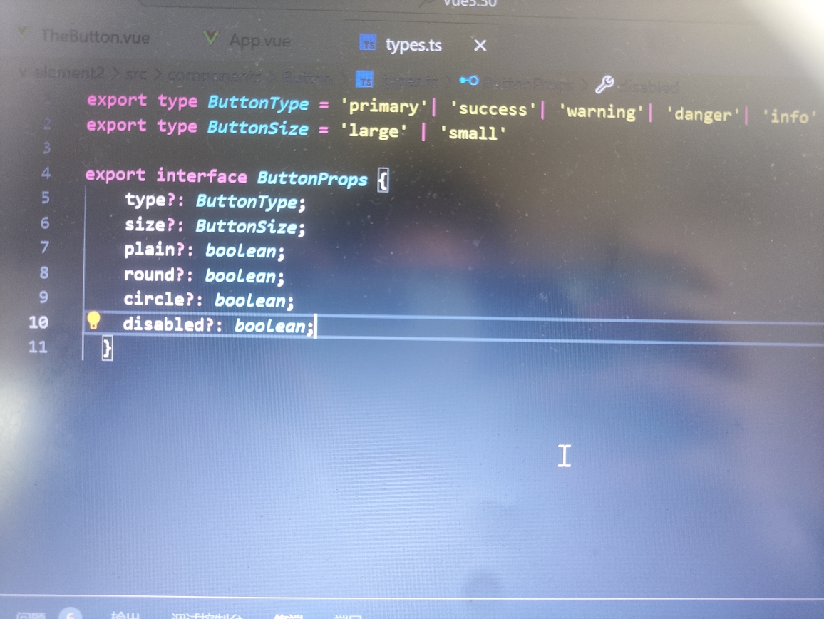
Task: Click the Vue icon on App.vue tab
Action: (211, 38)
